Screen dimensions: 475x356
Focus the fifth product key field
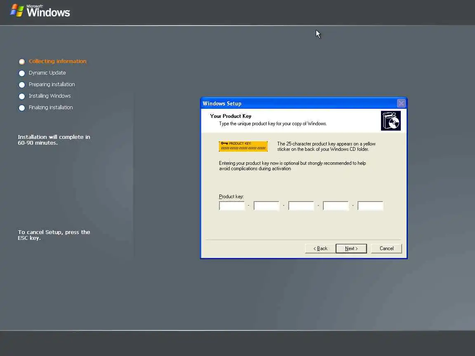(x=371, y=206)
